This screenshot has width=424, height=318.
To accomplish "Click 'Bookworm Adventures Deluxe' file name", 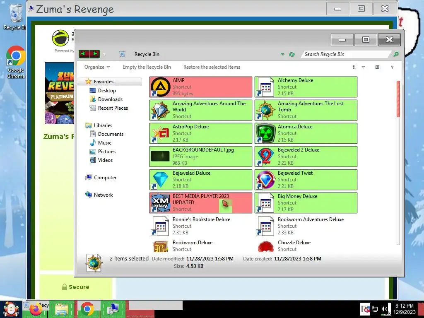I will 311,219.
